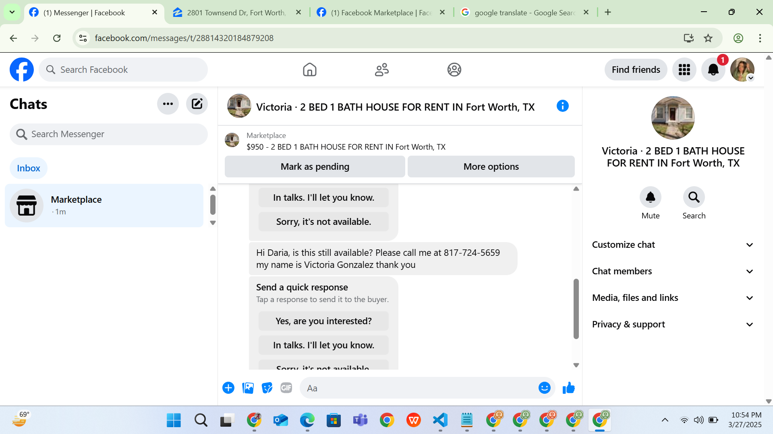The image size is (773, 434).
Task: Open Microsoft Teams from taskbar
Action: pos(361,420)
